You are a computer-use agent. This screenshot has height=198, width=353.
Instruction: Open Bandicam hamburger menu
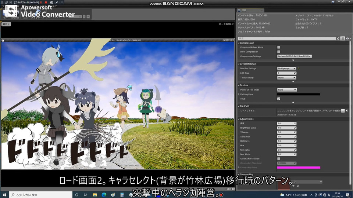point(2,2)
